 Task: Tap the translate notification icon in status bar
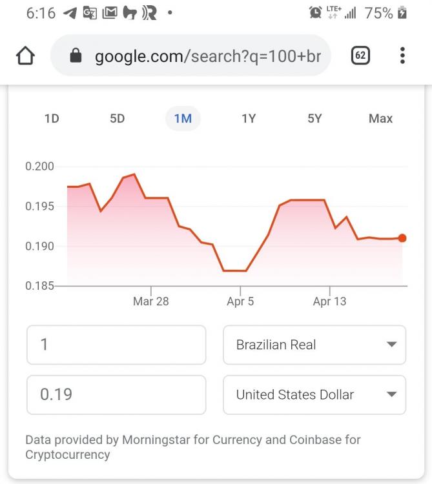(x=90, y=13)
